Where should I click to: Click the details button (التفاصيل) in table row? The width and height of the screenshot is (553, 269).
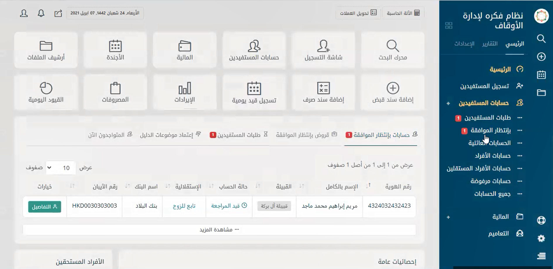coord(44,207)
